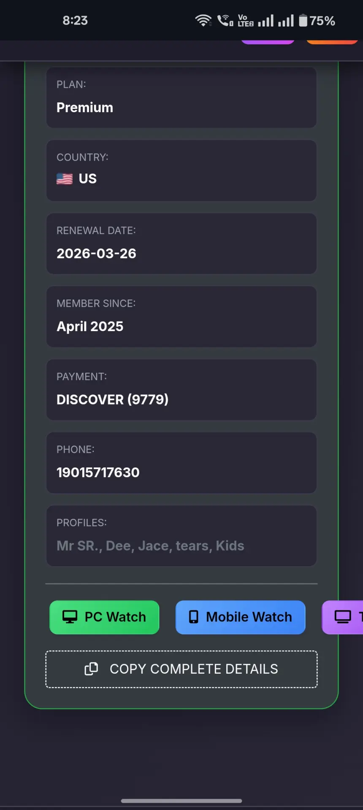363x810 pixels.
Task: Select the Premium plan field
Action: point(181,97)
